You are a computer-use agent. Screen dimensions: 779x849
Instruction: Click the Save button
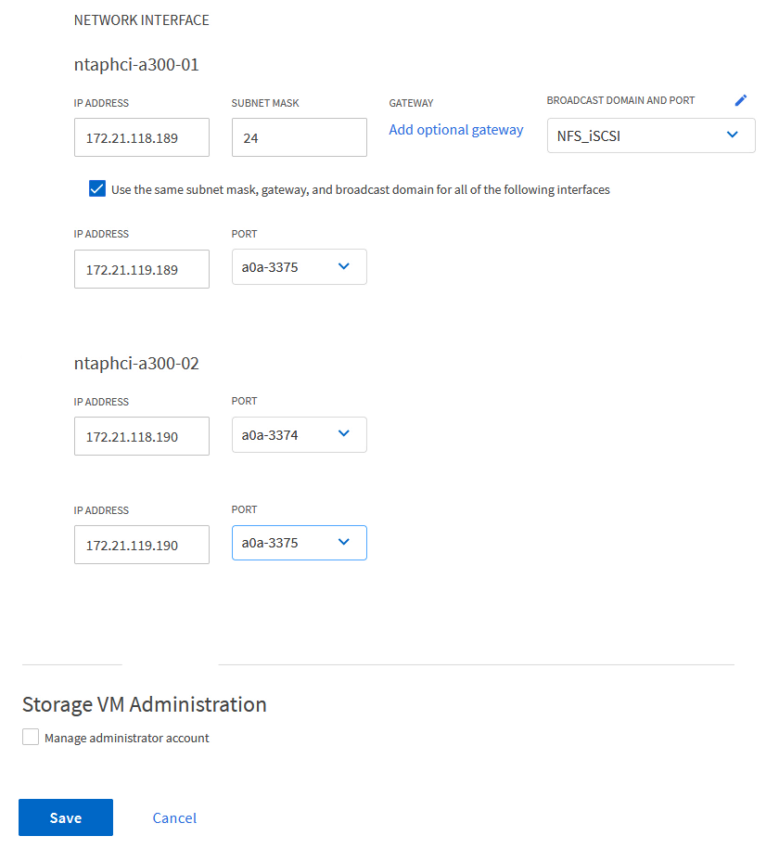(x=66, y=817)
